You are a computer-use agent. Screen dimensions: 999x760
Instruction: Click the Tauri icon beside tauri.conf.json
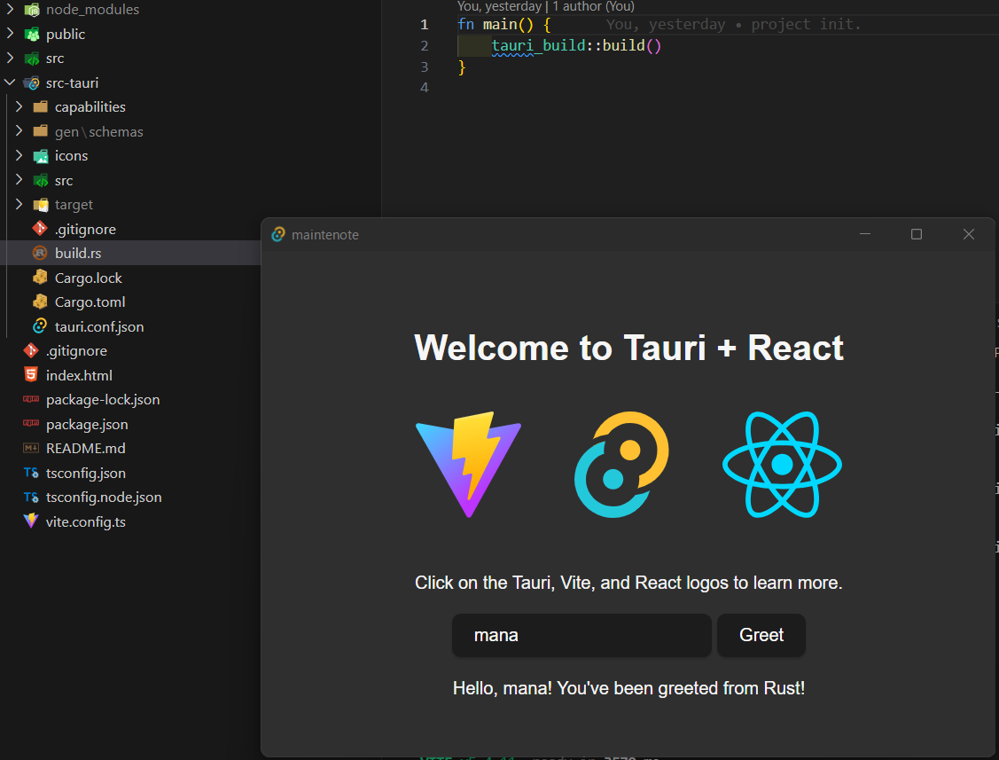[x=40, y=326]
